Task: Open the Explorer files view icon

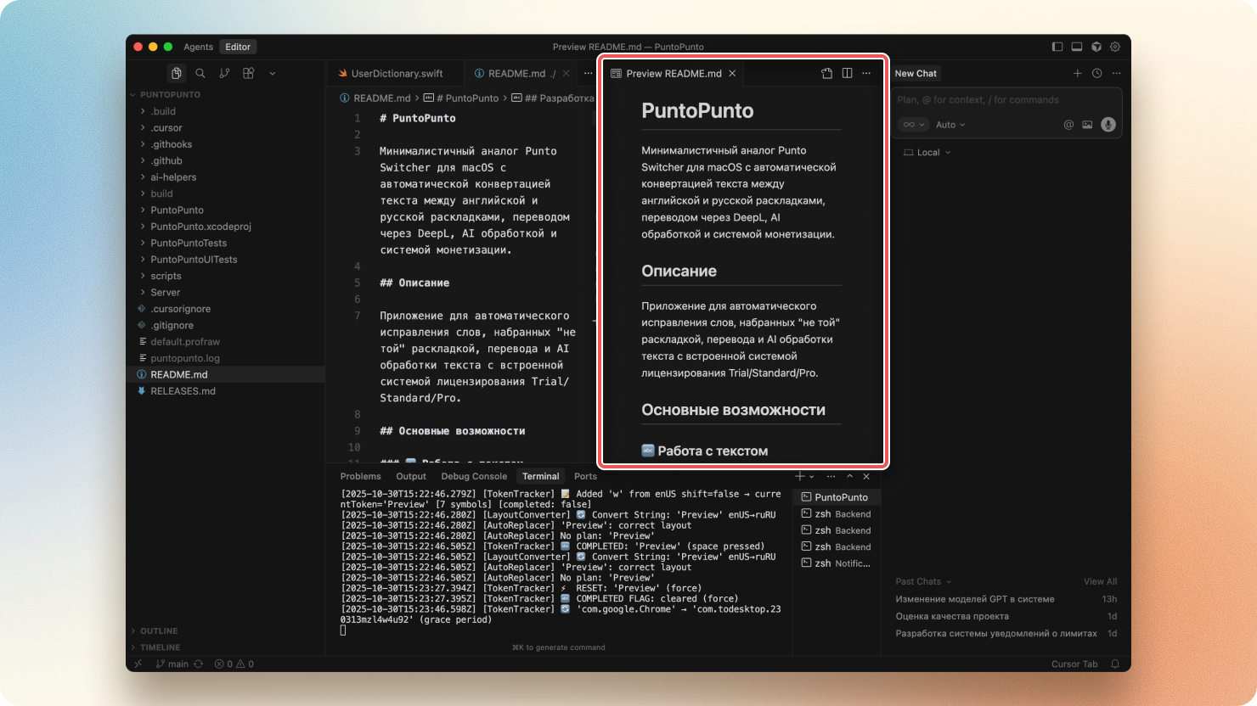Action: point(176,74)
